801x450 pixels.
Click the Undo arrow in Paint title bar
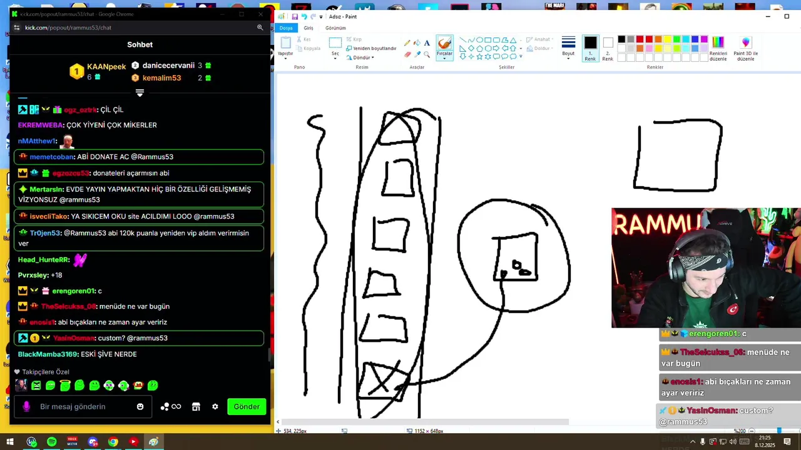[304, 17]
